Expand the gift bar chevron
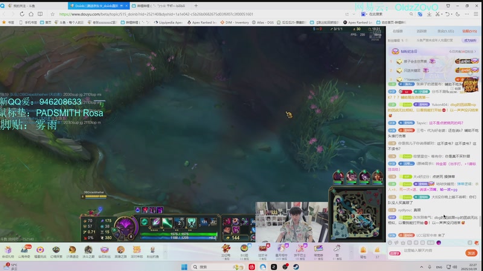 pyautogui.click(x=351, y=252)
